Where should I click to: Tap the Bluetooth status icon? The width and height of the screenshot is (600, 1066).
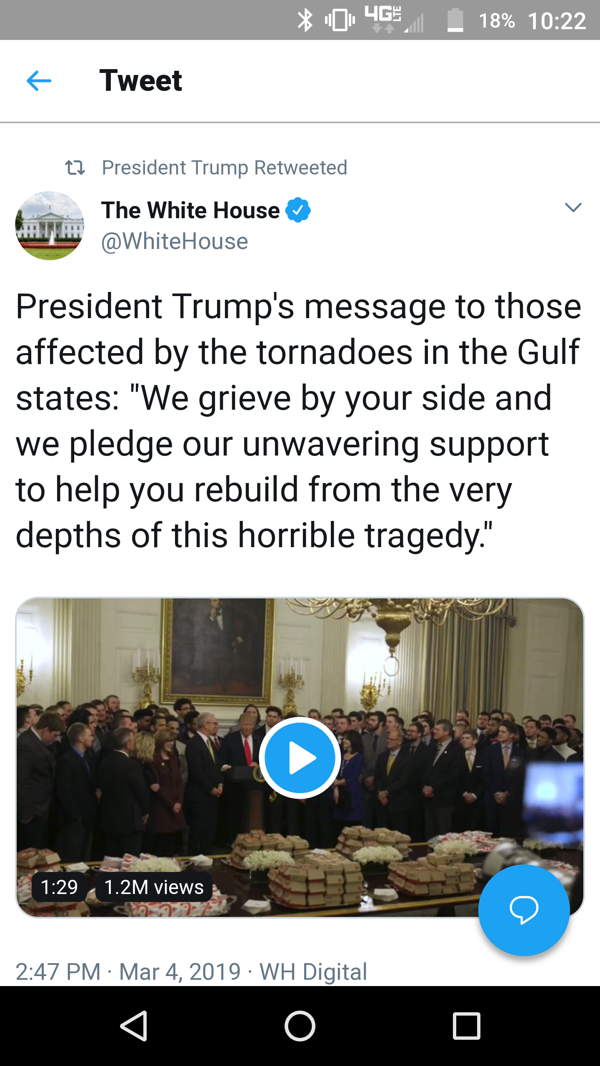coord(305,21)
